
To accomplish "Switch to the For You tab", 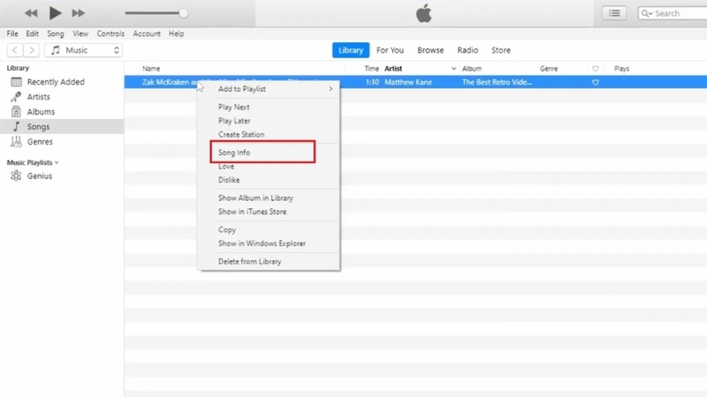I will [x=390, y=50].
